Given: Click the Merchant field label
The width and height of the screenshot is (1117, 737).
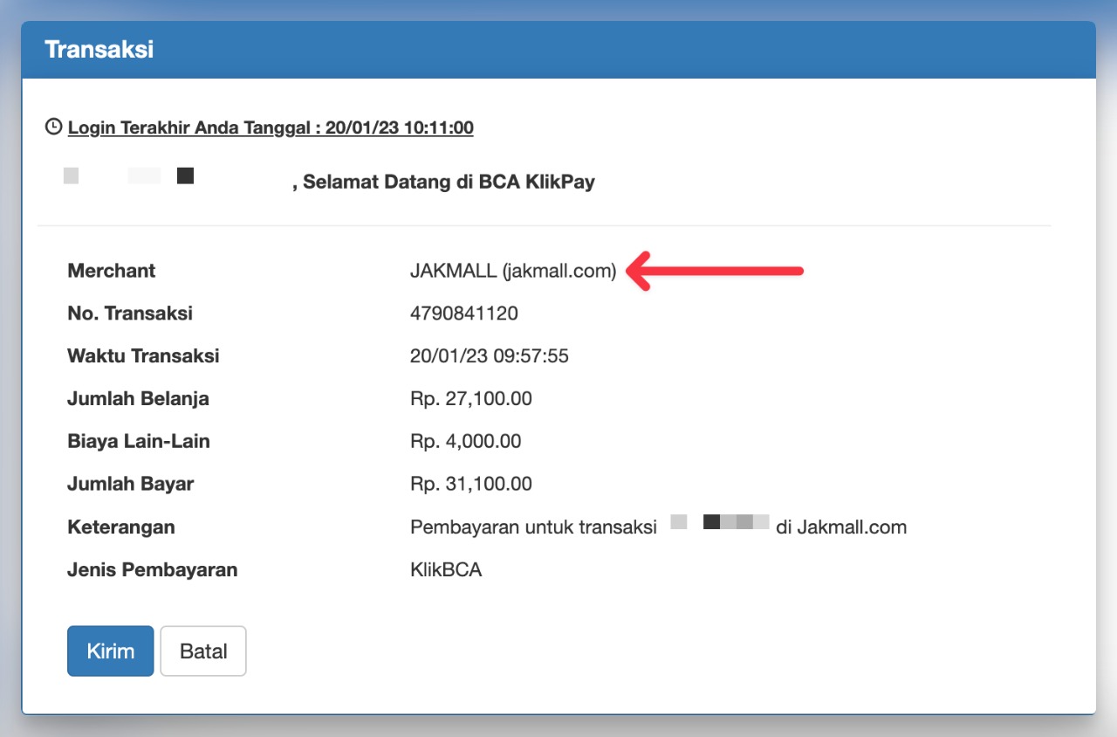Looking at the screenshot, I should (111, 271).
